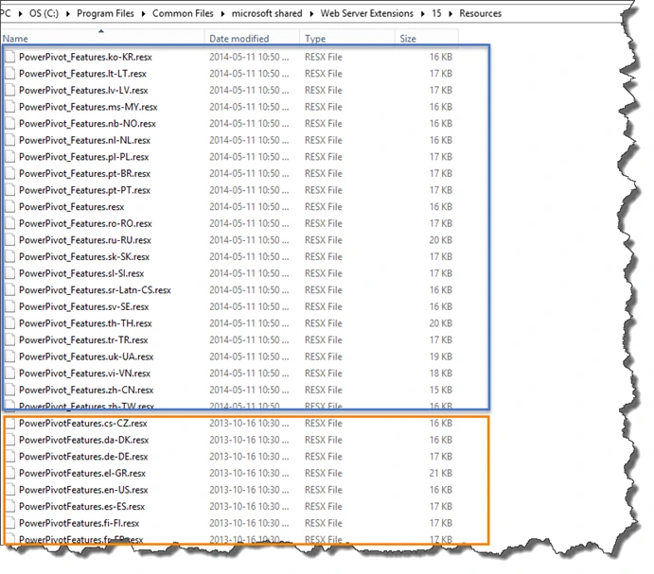Click file icon for PowerPivot_Features.sr-Latn-CS.resx
Viewport: 654px width, 574px height.
[x=10, y=290]
